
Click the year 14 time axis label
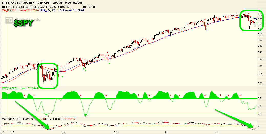(166, 132)
